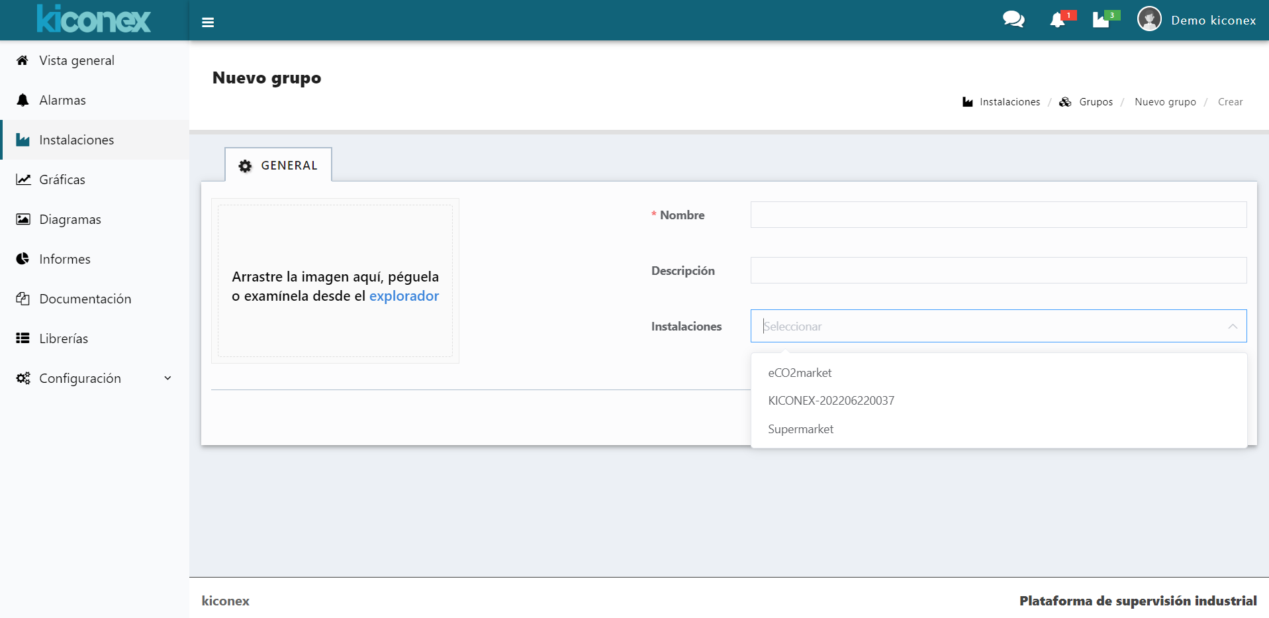The width and height of the screenshot is (1269, 618).
Task: Choose the Supermarket installation option
Action: (800, 429)
